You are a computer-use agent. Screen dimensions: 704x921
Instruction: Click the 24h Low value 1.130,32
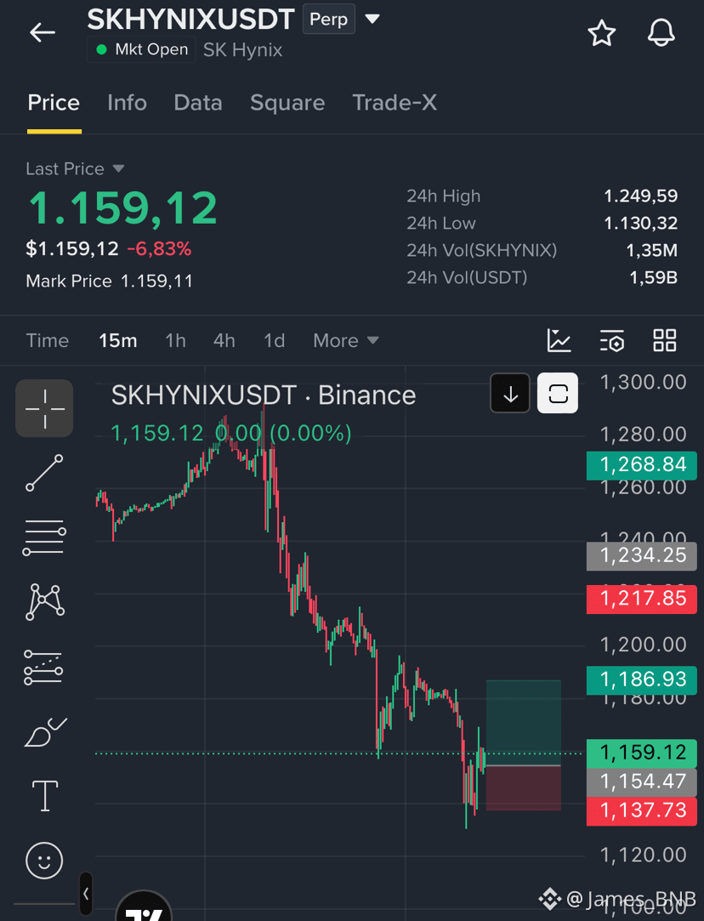(640, 223)
